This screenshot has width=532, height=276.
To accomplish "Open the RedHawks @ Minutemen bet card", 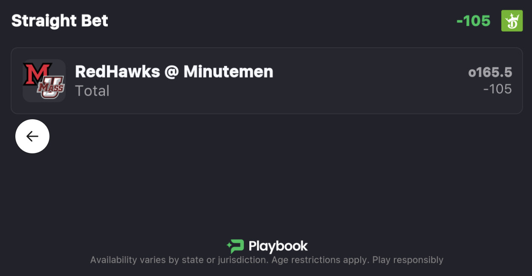I will pos(266,80).
